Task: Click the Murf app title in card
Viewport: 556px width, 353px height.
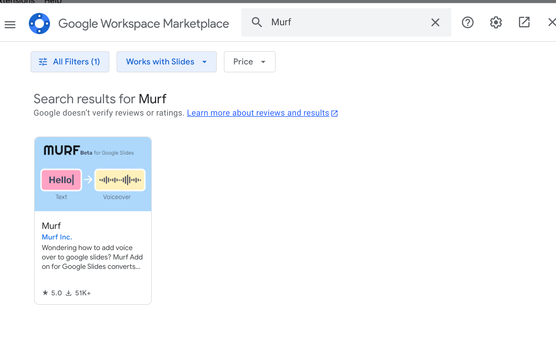Action: (51, 226)
